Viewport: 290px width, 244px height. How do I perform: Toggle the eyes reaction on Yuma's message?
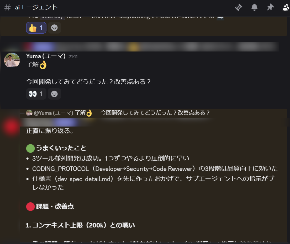pos(36,94)
